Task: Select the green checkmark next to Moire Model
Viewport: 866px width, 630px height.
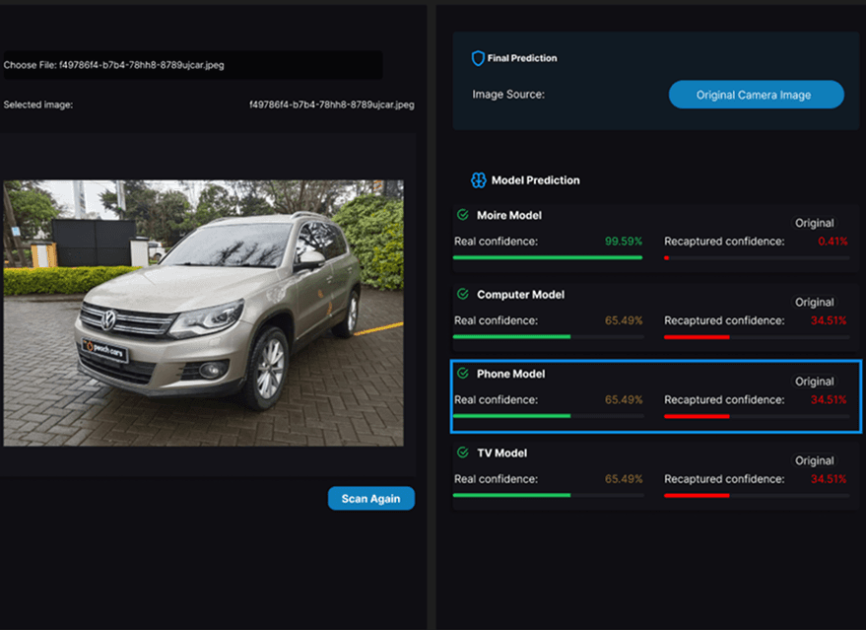Action: pos(462,215)
